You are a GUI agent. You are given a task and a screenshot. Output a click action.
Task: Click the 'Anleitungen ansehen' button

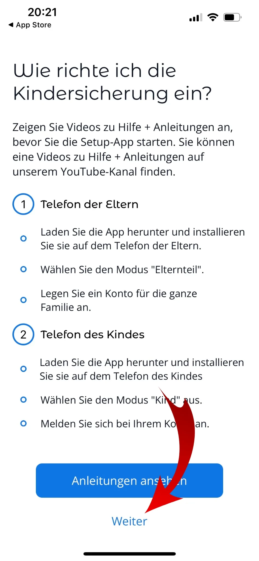129,480
